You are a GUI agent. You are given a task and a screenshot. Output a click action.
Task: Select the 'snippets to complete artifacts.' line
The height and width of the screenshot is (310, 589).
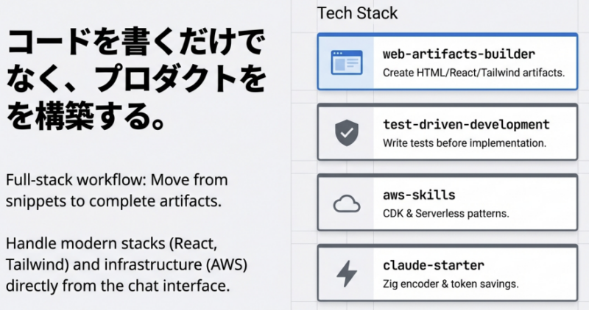(113, 201)
